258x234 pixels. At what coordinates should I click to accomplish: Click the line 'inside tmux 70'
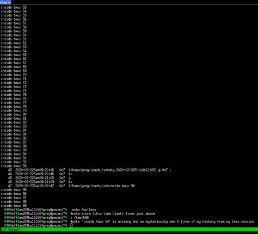click(x=14, y=75)
